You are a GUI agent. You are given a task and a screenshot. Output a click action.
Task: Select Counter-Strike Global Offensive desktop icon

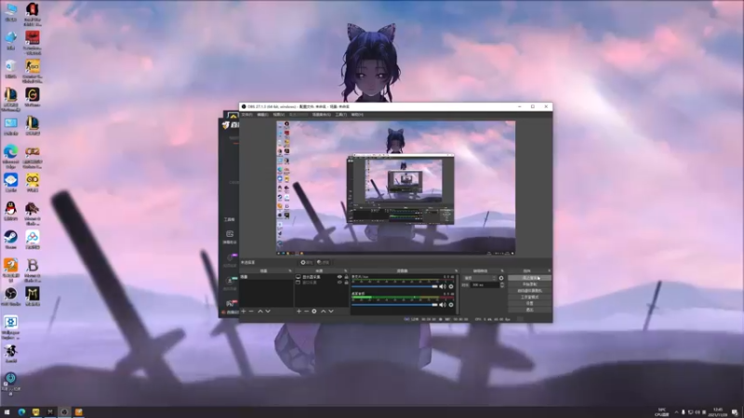(x=33, y=72)
